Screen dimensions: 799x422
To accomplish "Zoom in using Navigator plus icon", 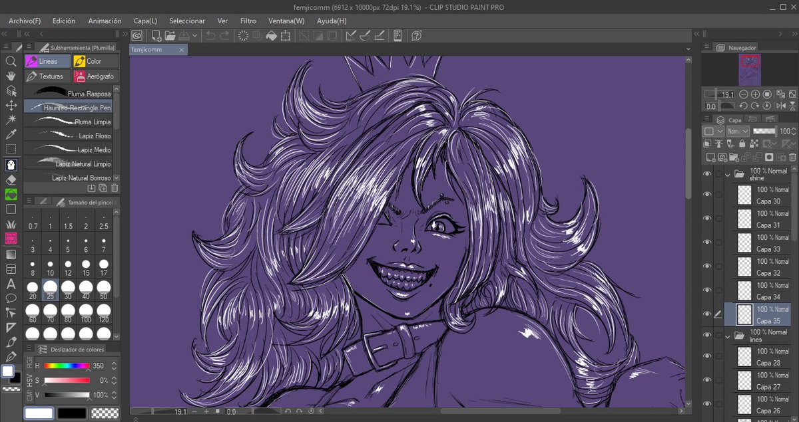I will click(x=756, y=94).
